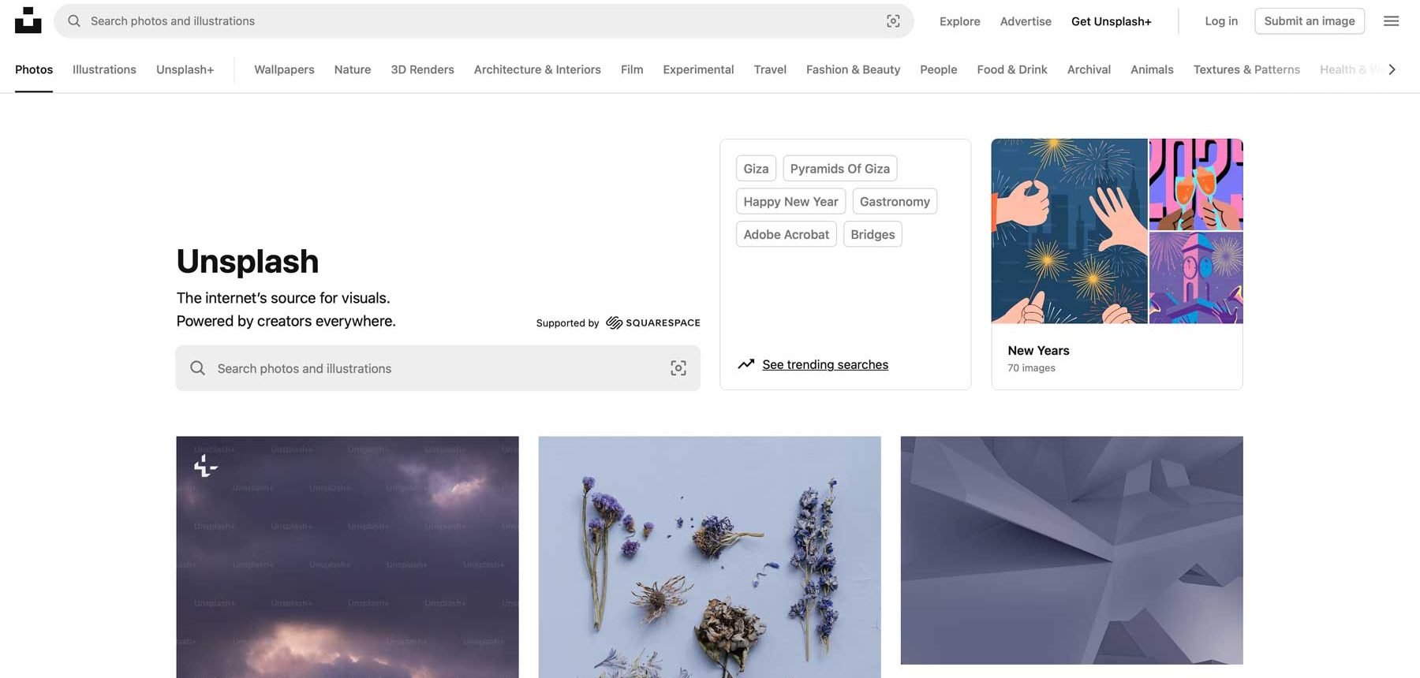Click the magnifier icon in top search bar
1420x678 pixels.
(74, 21)
